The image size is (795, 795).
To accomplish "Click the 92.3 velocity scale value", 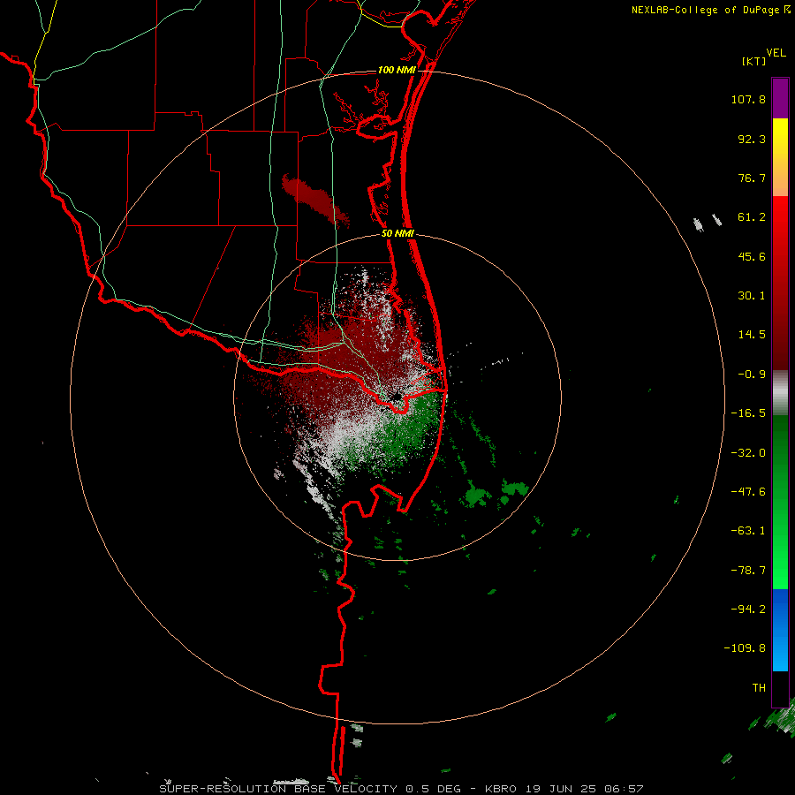I will pyautogui.click(x=752, y=139).
